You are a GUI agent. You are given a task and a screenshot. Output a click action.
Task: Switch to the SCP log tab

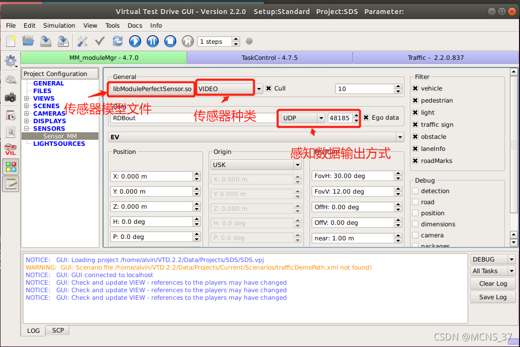click(x=57, y=330)
